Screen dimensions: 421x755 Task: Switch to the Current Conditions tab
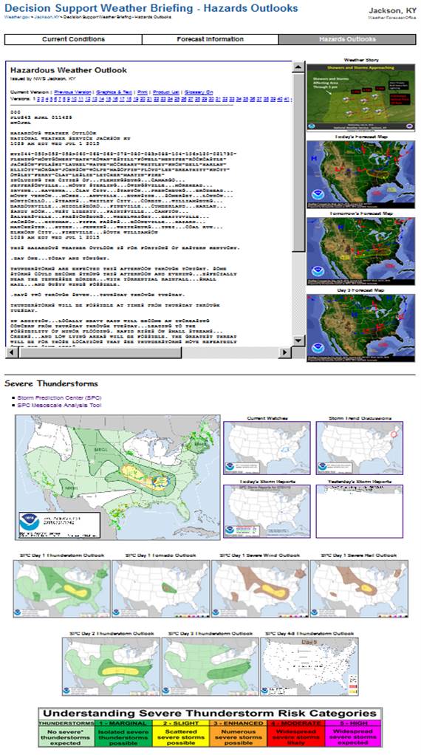[73, 39]
